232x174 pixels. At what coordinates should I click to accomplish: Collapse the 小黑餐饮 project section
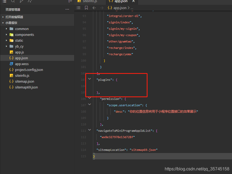(x=3, y=23)
